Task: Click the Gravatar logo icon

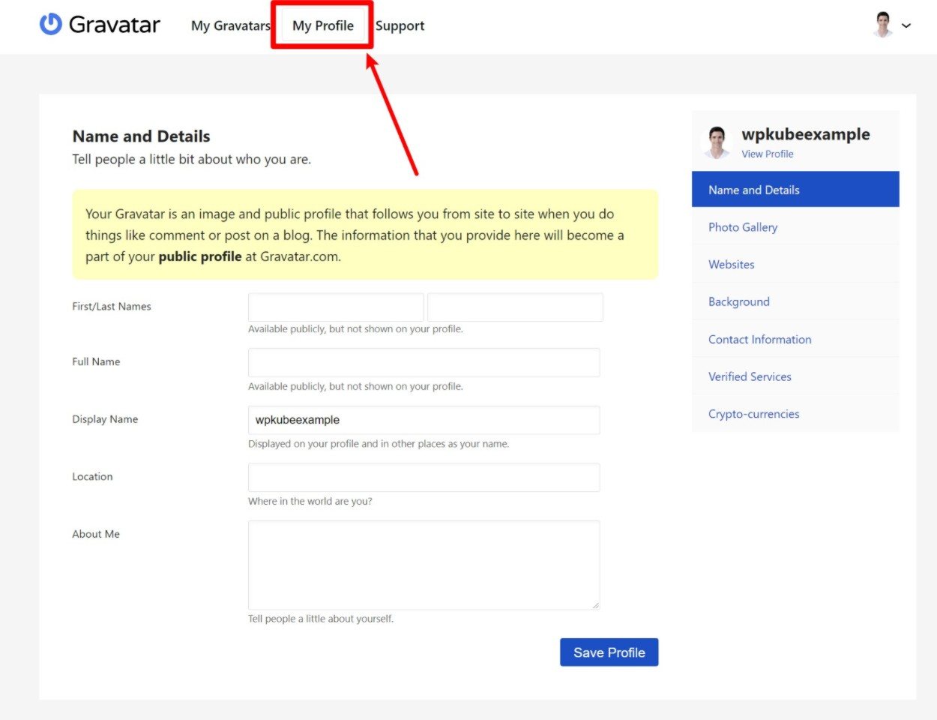Action: (x=50, y=24)
